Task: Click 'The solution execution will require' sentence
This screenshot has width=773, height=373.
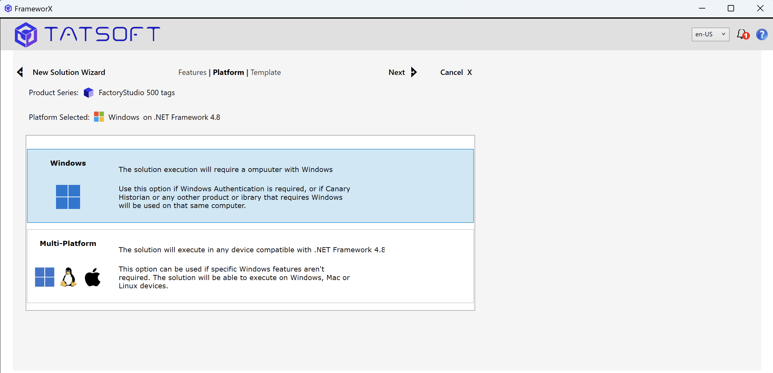Action: click(226, 169)
